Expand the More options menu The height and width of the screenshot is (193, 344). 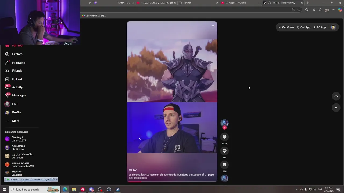[x=12, y=121]
